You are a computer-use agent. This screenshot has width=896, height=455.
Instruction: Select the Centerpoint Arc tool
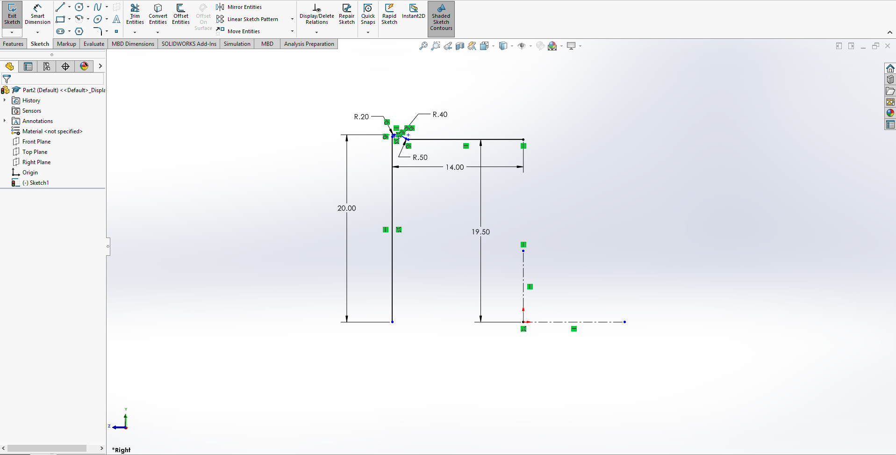pyautogui.click(x=79, y=19)
